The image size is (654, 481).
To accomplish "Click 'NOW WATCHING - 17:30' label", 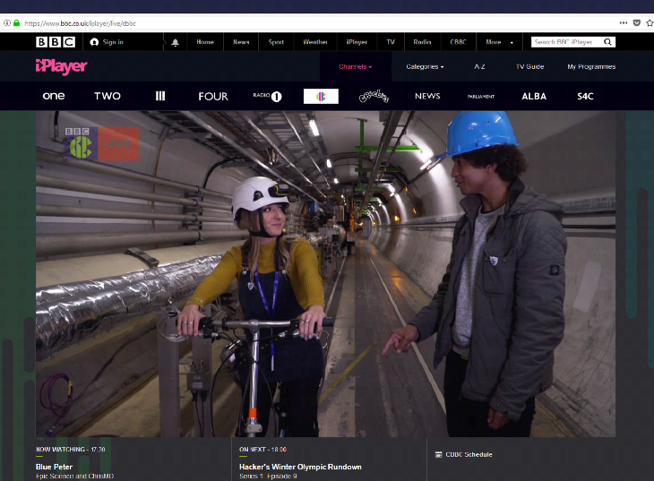I will click(x=71, y=450).
